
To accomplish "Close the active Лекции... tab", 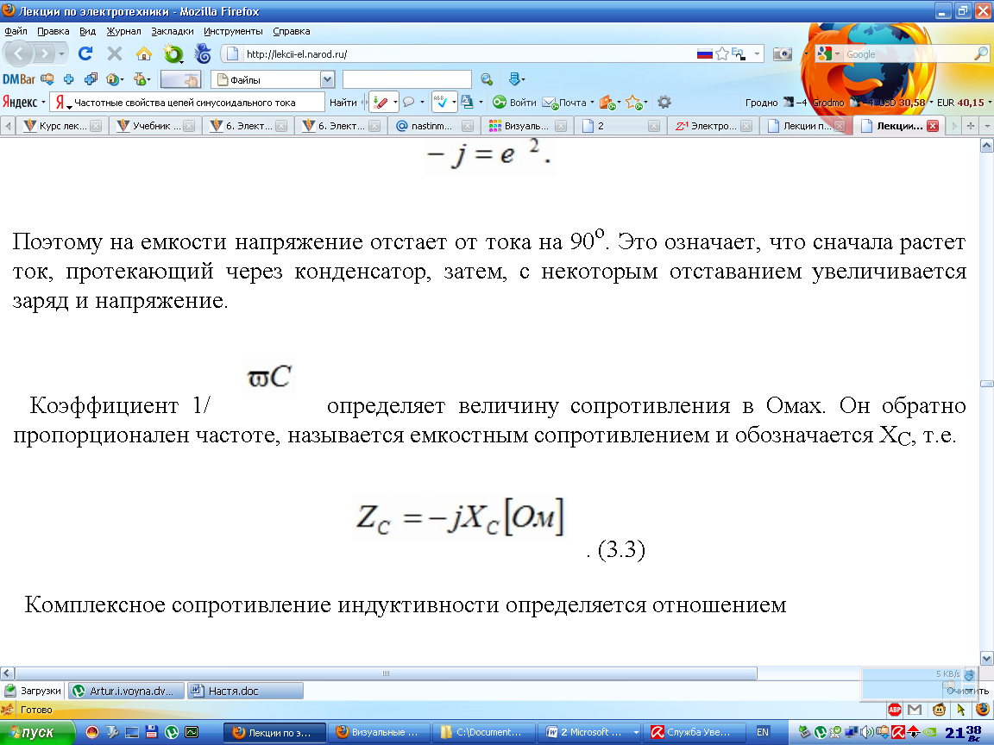I will point(933,125).
